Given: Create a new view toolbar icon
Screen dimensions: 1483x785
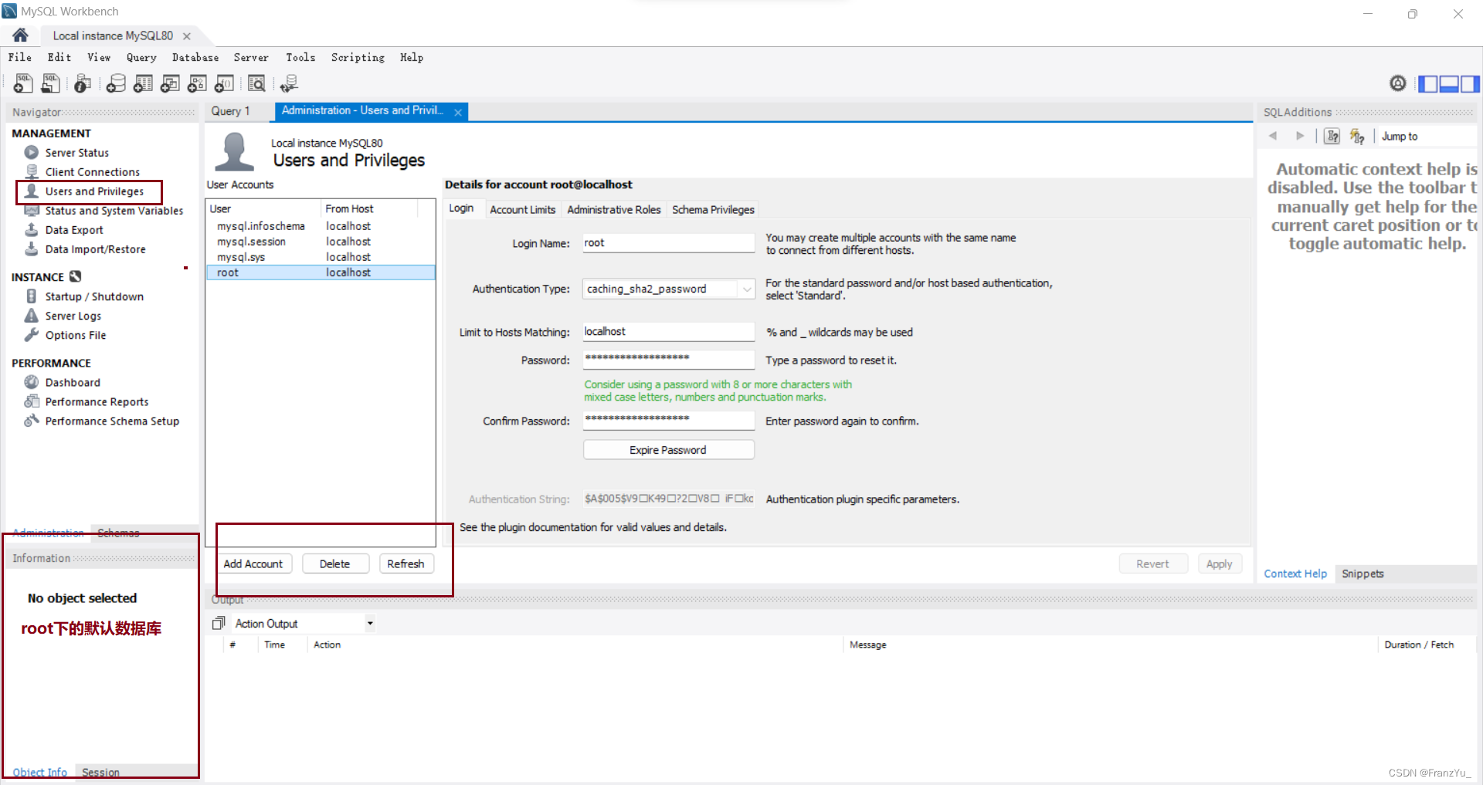Looking at the screenshot, I should (x=170, y=83).
